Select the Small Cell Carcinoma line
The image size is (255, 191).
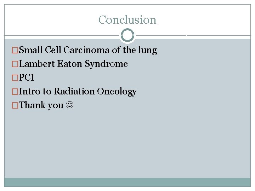pyautogui.click(x=88, y=50)
